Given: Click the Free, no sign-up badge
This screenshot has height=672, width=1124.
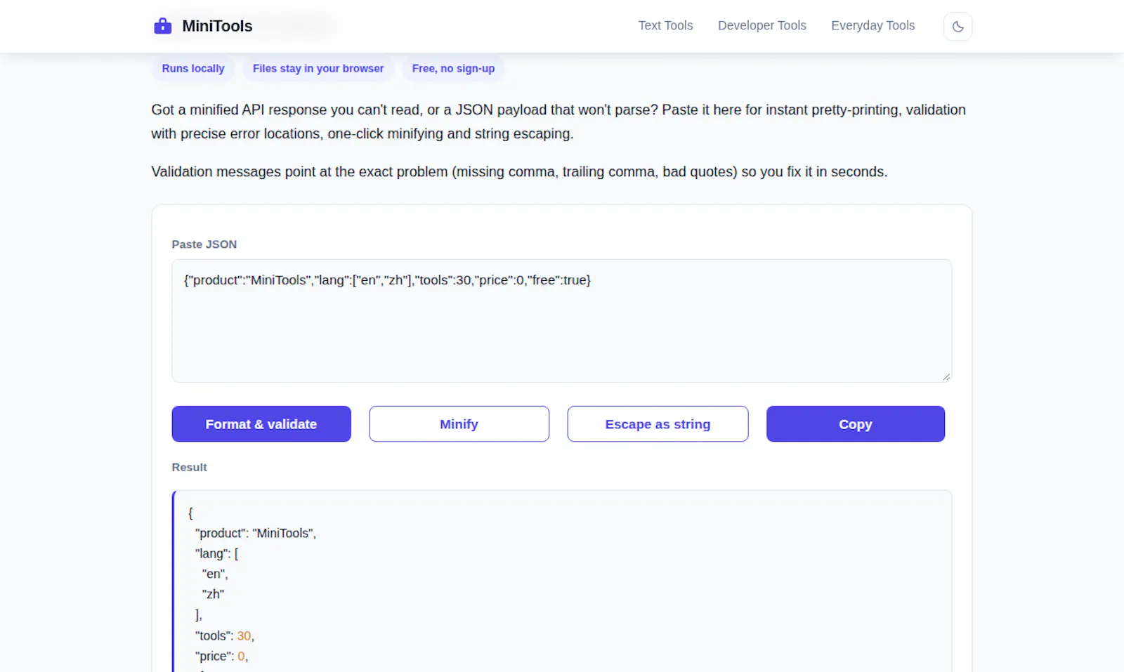Looking at the screenshot, I should [453, 68].
